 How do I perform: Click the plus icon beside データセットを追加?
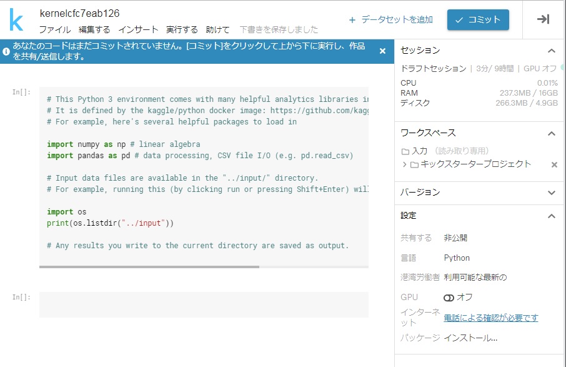click(352, 20)
